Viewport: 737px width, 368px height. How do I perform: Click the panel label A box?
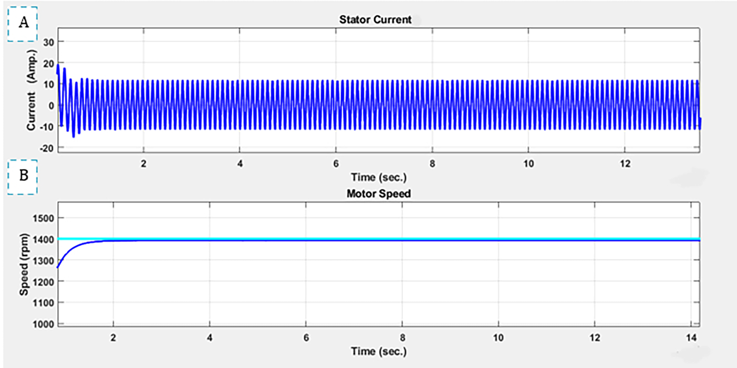(x=22, y=24)
